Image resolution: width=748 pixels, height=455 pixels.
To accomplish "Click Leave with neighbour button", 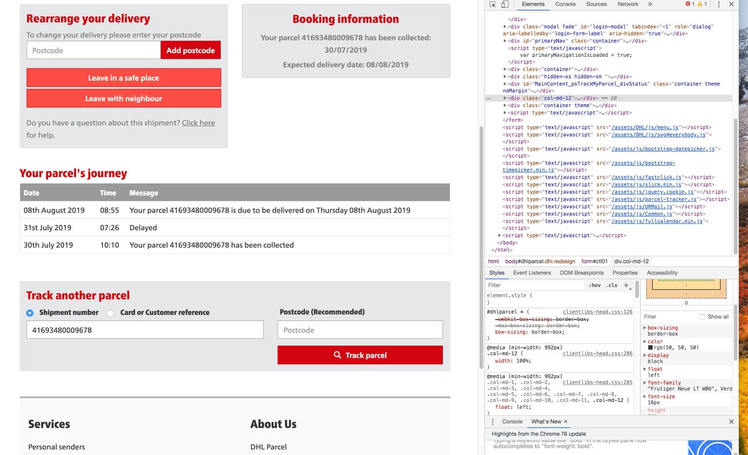I will [x=123, y=98].
